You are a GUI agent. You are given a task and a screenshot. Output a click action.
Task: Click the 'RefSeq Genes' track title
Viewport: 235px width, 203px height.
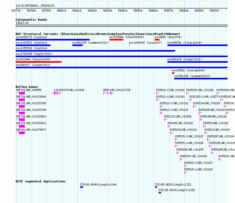(x=27, y=87)
